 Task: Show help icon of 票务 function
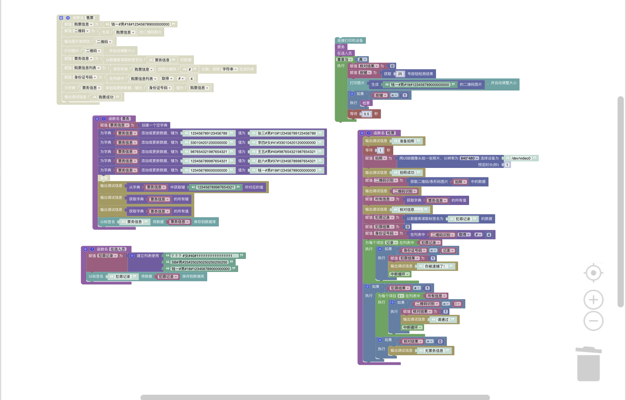[104, 119]
